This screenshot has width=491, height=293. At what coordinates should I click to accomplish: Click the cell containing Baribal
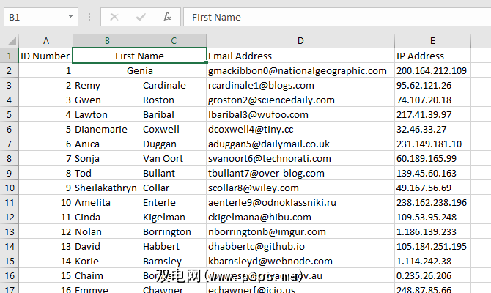tap(174, 114)
